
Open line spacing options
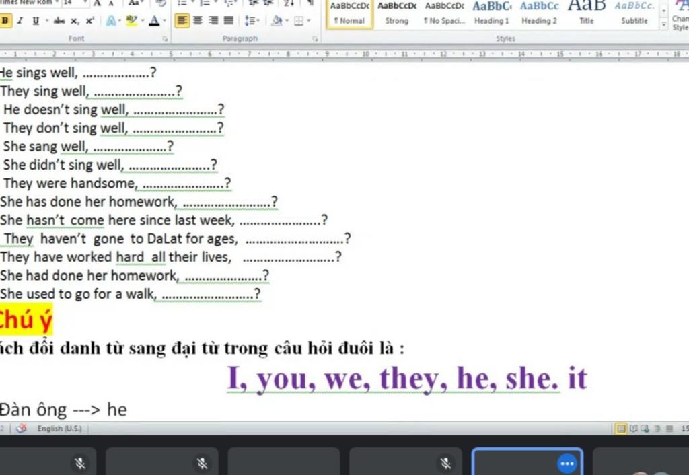click(x=252, y=21)
